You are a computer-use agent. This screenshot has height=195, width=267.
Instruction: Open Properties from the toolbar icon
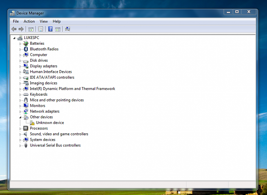pyautogui.click(x=41, y=29)
